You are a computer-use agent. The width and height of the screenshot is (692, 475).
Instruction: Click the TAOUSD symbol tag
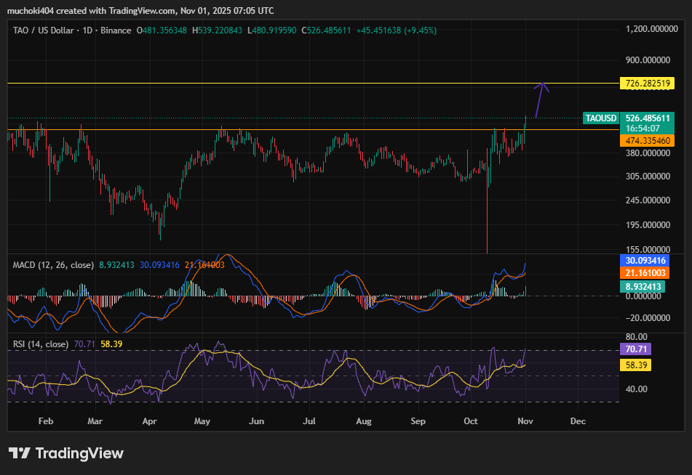point(601,118)
